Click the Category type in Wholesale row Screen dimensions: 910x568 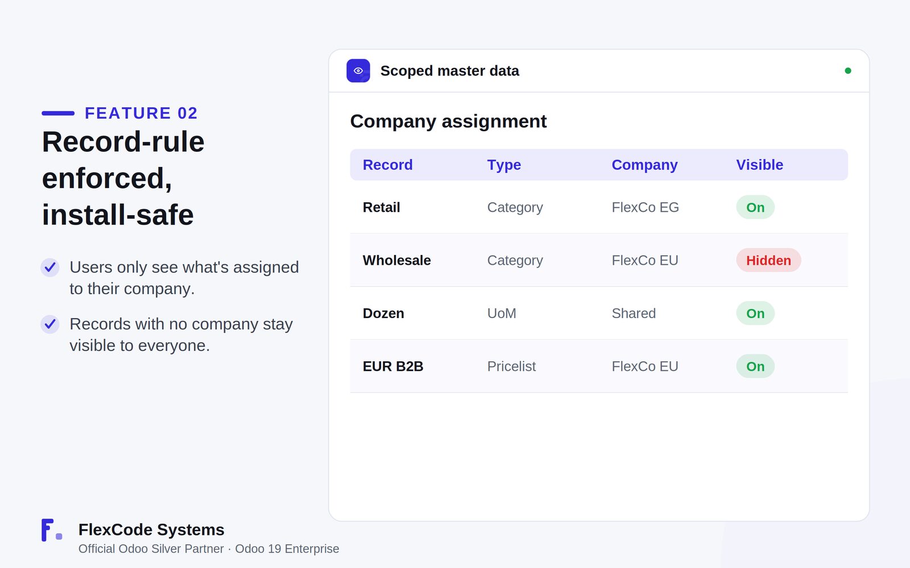[x=515, y=260]
